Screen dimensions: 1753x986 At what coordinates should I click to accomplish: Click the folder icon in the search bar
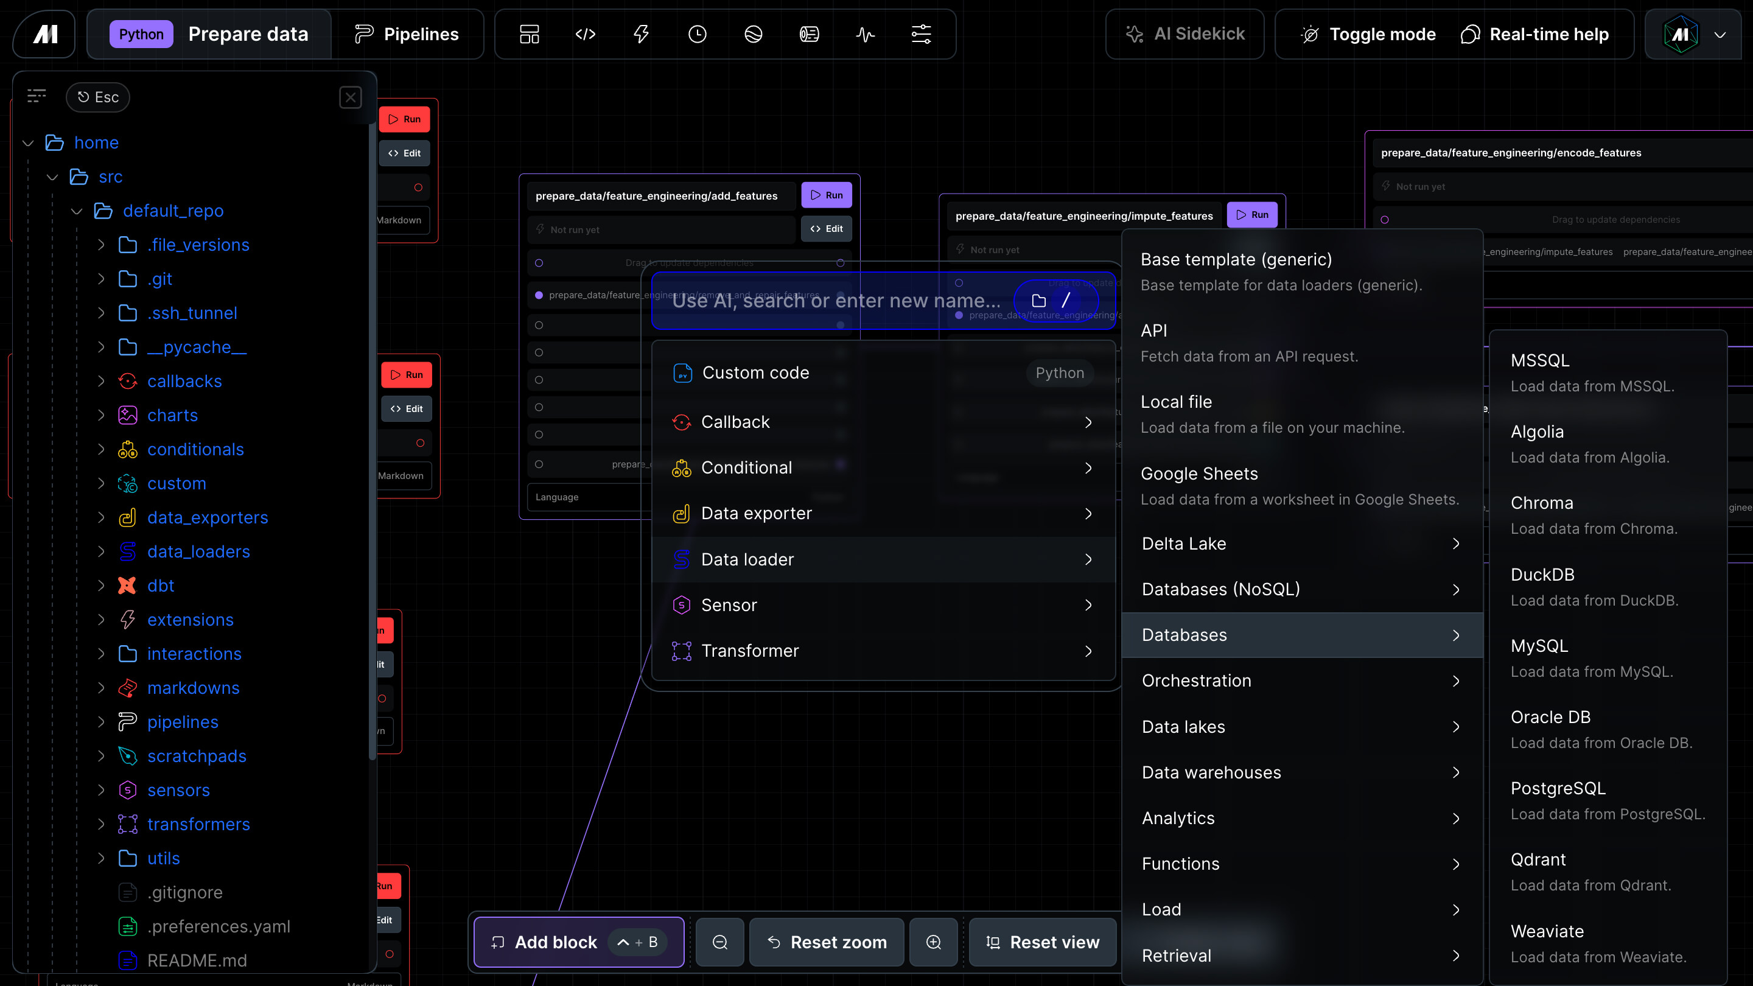coord(1038,300)
